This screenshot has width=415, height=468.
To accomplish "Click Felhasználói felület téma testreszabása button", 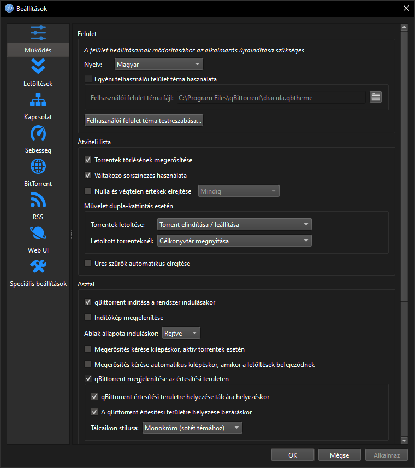I will point(144,120).
